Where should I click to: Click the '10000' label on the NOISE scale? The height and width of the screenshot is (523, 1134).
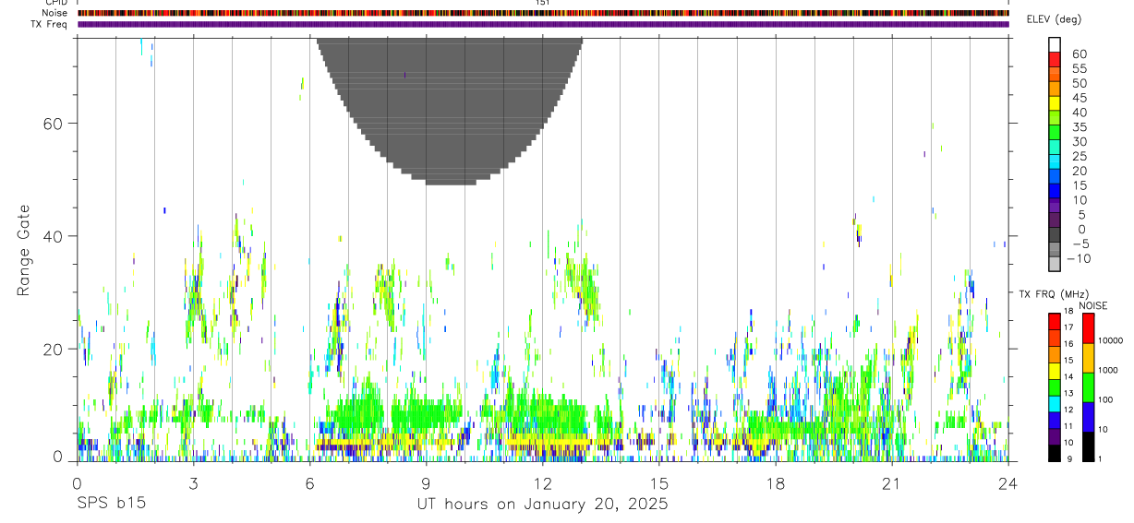tap(1111, 340)
